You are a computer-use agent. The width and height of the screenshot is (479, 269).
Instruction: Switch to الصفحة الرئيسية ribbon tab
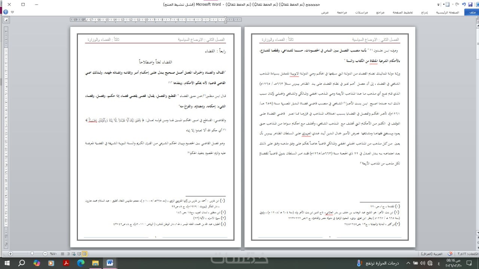[448, 12]
